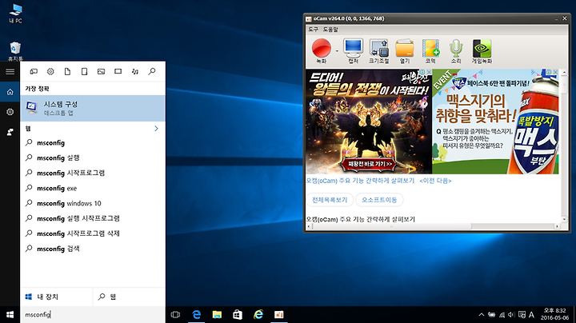Screen dimensions: 576x323
Task: Filter search results by Videos icon
Action: pyautogui.click(x=118, y=72)
